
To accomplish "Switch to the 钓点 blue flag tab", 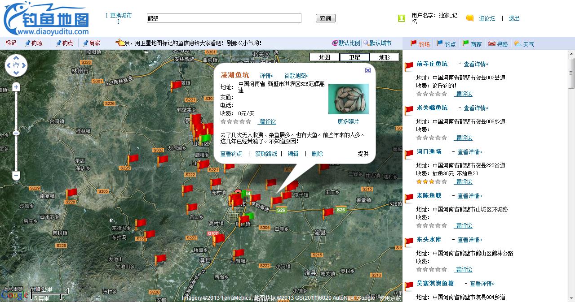I will [446, 44].
